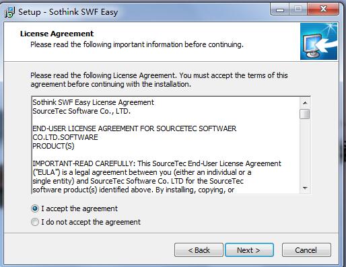Click the setup installer icon in title bar

(9, 12)
